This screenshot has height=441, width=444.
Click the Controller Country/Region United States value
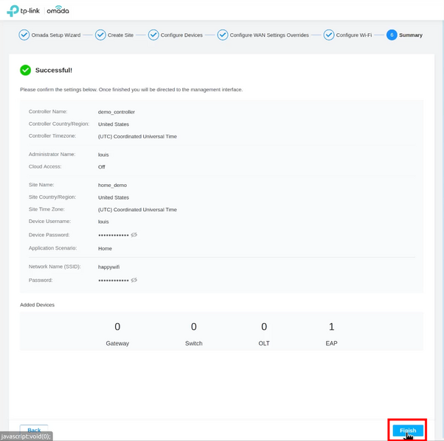(114, 124)
